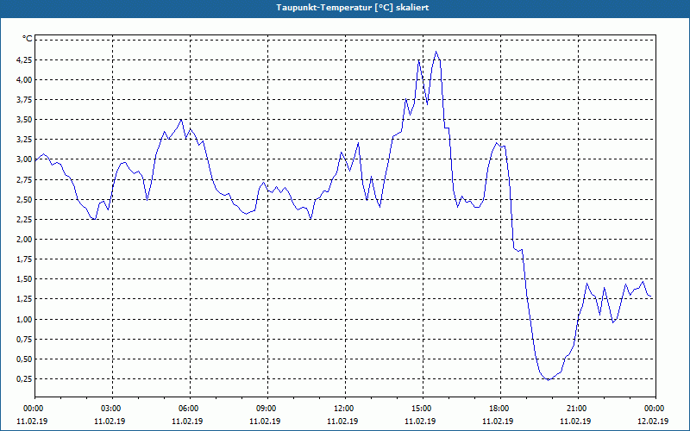The image size is (690, 431).
Task: Click the 3,25 y-axis value
Action: (x=24, y=140)
